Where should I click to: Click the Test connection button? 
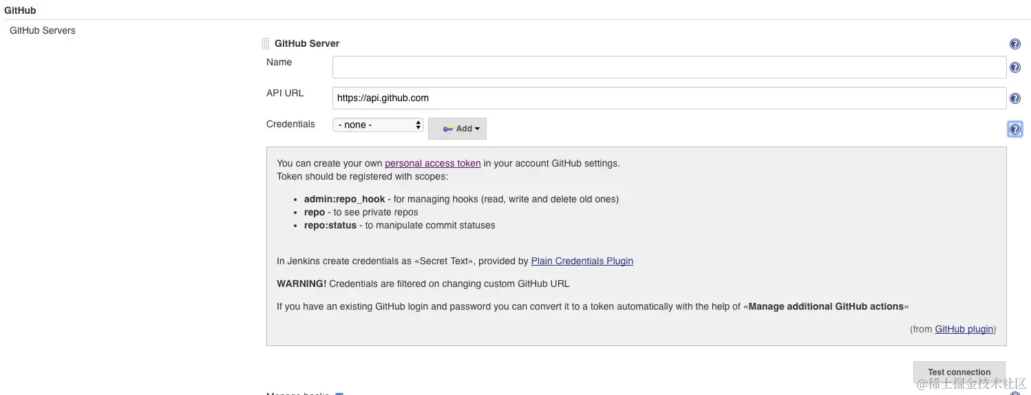click(x=959, y=372)
